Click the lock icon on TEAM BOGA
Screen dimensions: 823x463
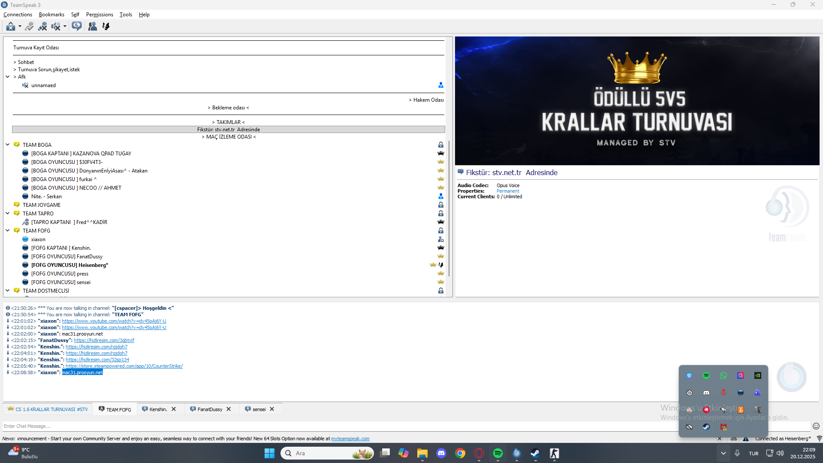click(x=440, y=145)
